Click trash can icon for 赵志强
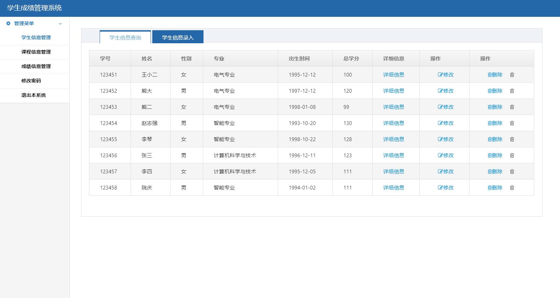Viewport: 560px width, 298px height. pyautogui.click(x=512, y=123)
